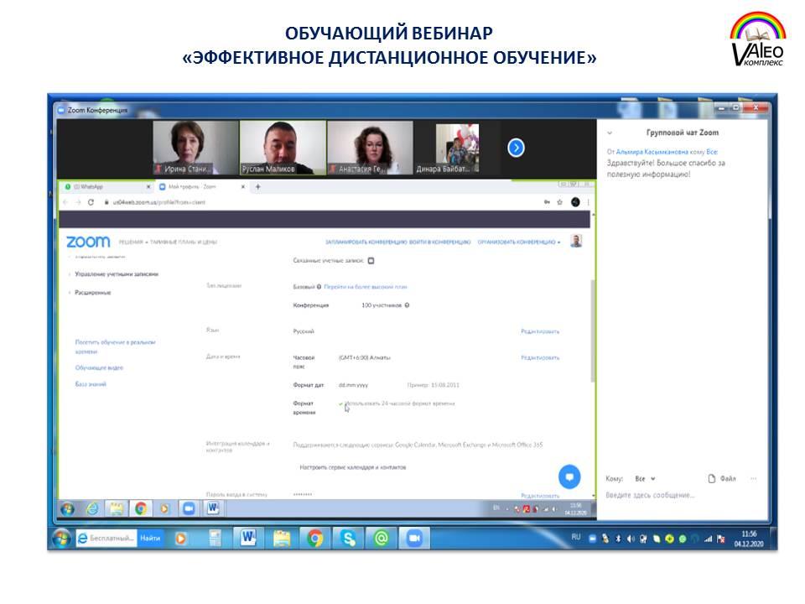The image size is (805, 604).
Task: Click the browser address bar URL
Action: point(159,202)
